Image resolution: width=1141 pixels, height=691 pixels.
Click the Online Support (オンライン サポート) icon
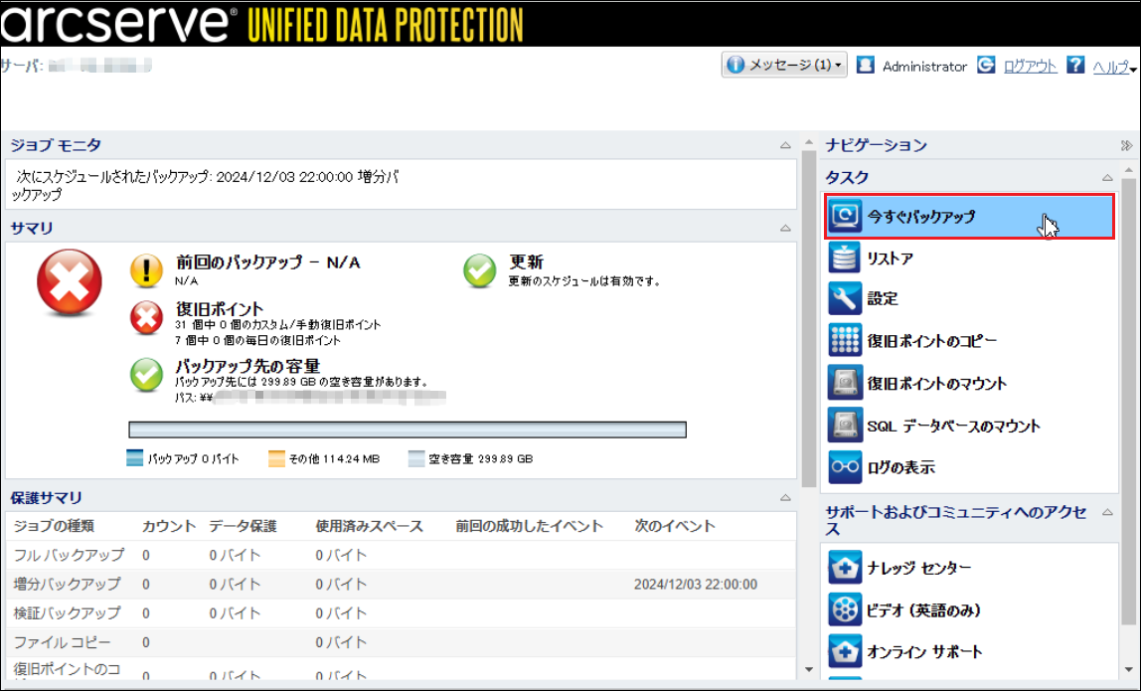pyautogui.click(x=845, y=651)
